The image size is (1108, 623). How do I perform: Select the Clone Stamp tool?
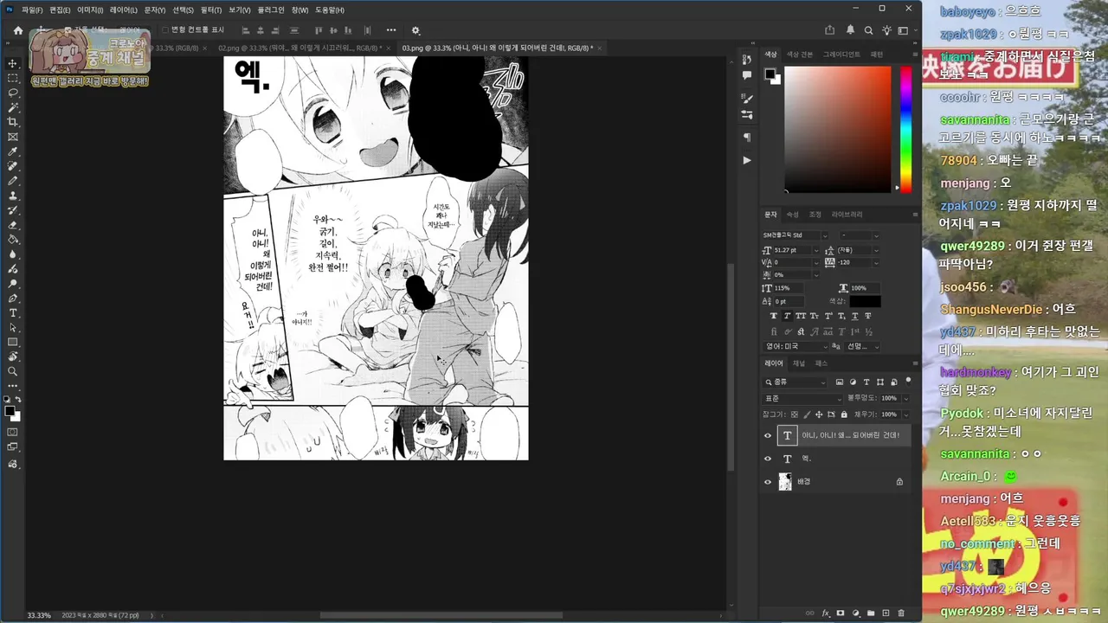click(13, 196)
